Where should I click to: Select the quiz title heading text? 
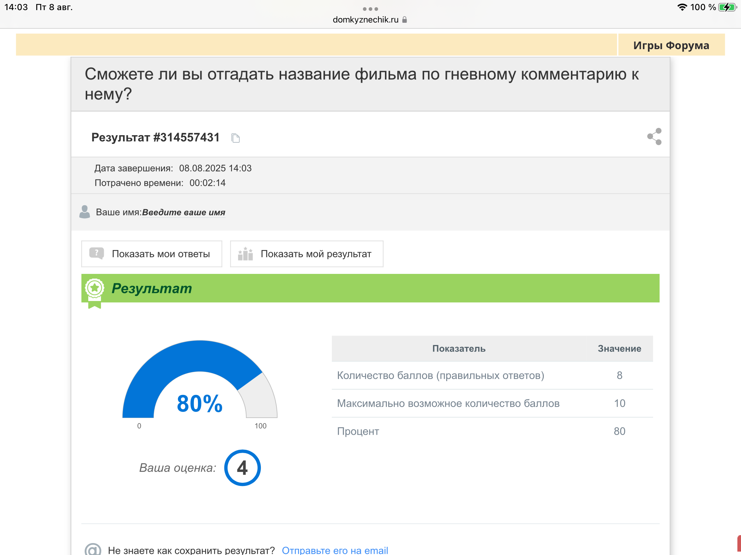pyautogui.click(x=362, y=84)
